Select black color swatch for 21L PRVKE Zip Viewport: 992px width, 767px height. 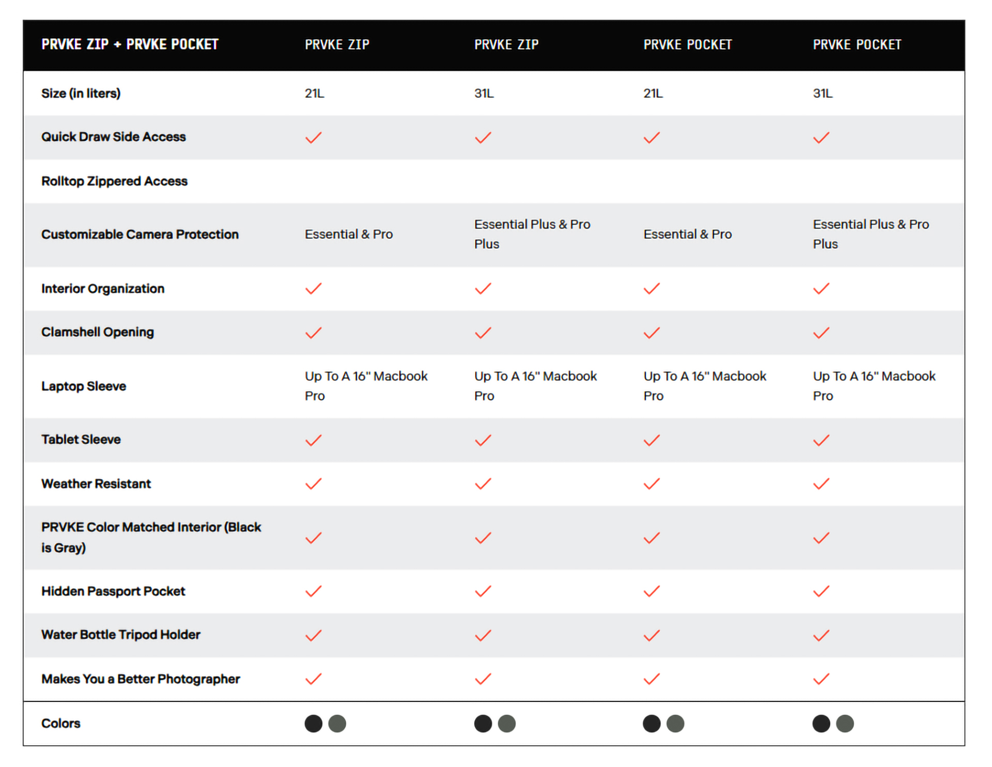(313, 724)
